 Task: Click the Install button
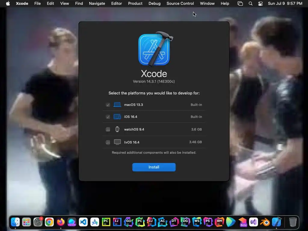(154, 167)
